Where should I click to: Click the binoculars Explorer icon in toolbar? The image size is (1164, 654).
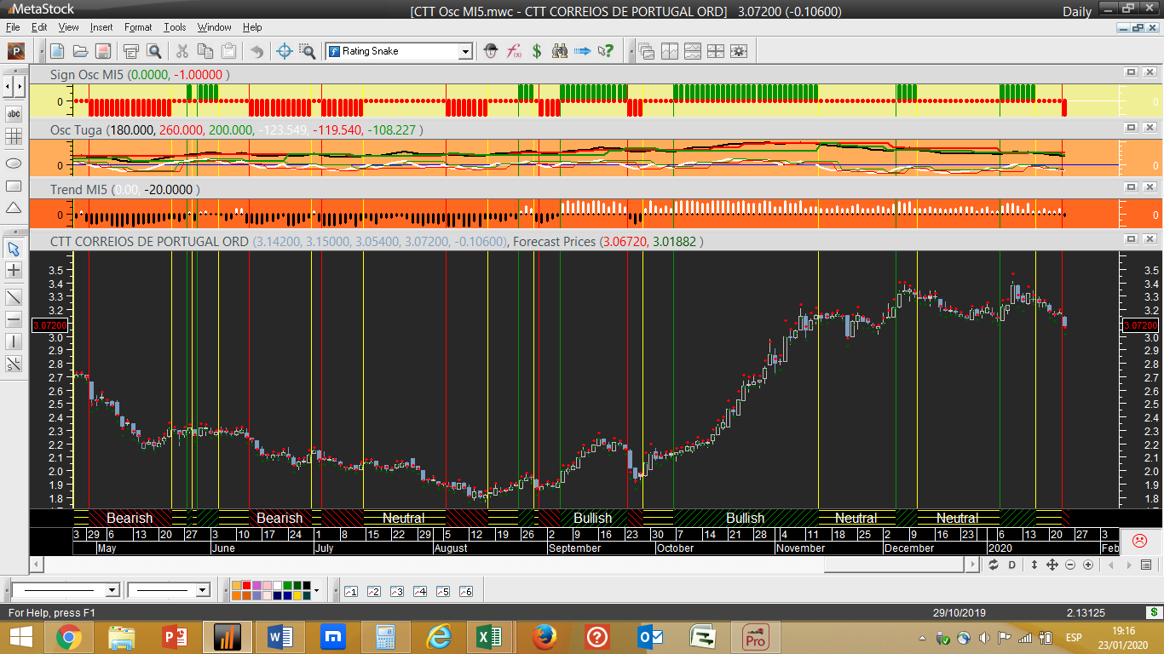[560, 51]
